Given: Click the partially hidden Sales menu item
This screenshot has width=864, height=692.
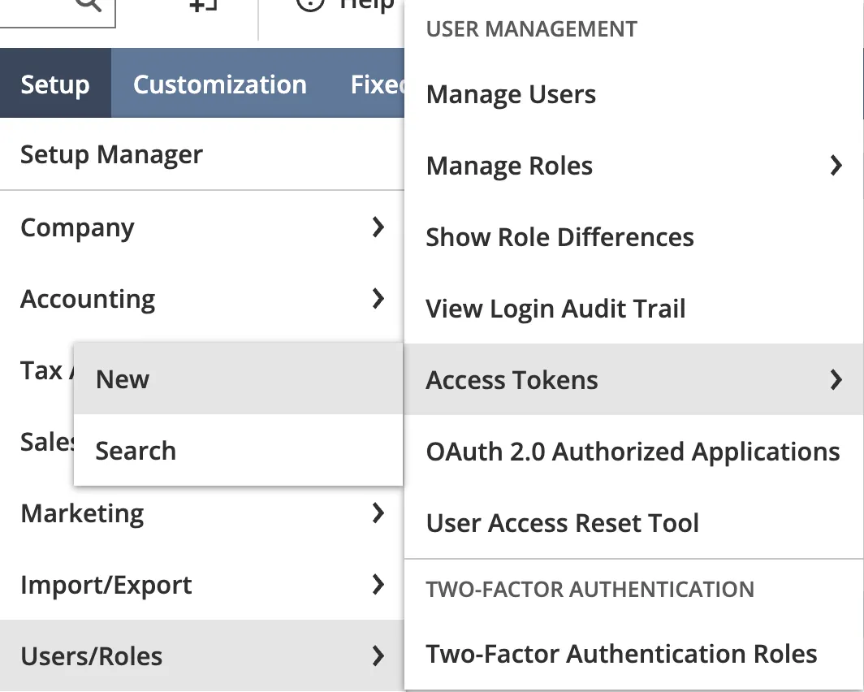Looking at the screenshot, I should pyautogui.click(x=46, y=441).
